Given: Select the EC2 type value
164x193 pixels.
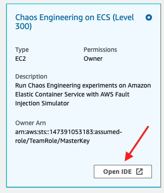Looking at the screenshot, I should [x=21, y=59].
